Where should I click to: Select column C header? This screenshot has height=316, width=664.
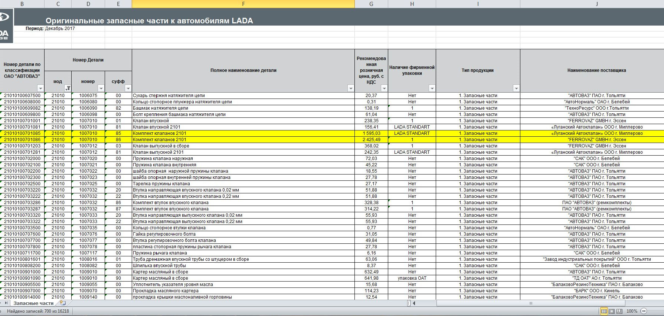[58, 4]
